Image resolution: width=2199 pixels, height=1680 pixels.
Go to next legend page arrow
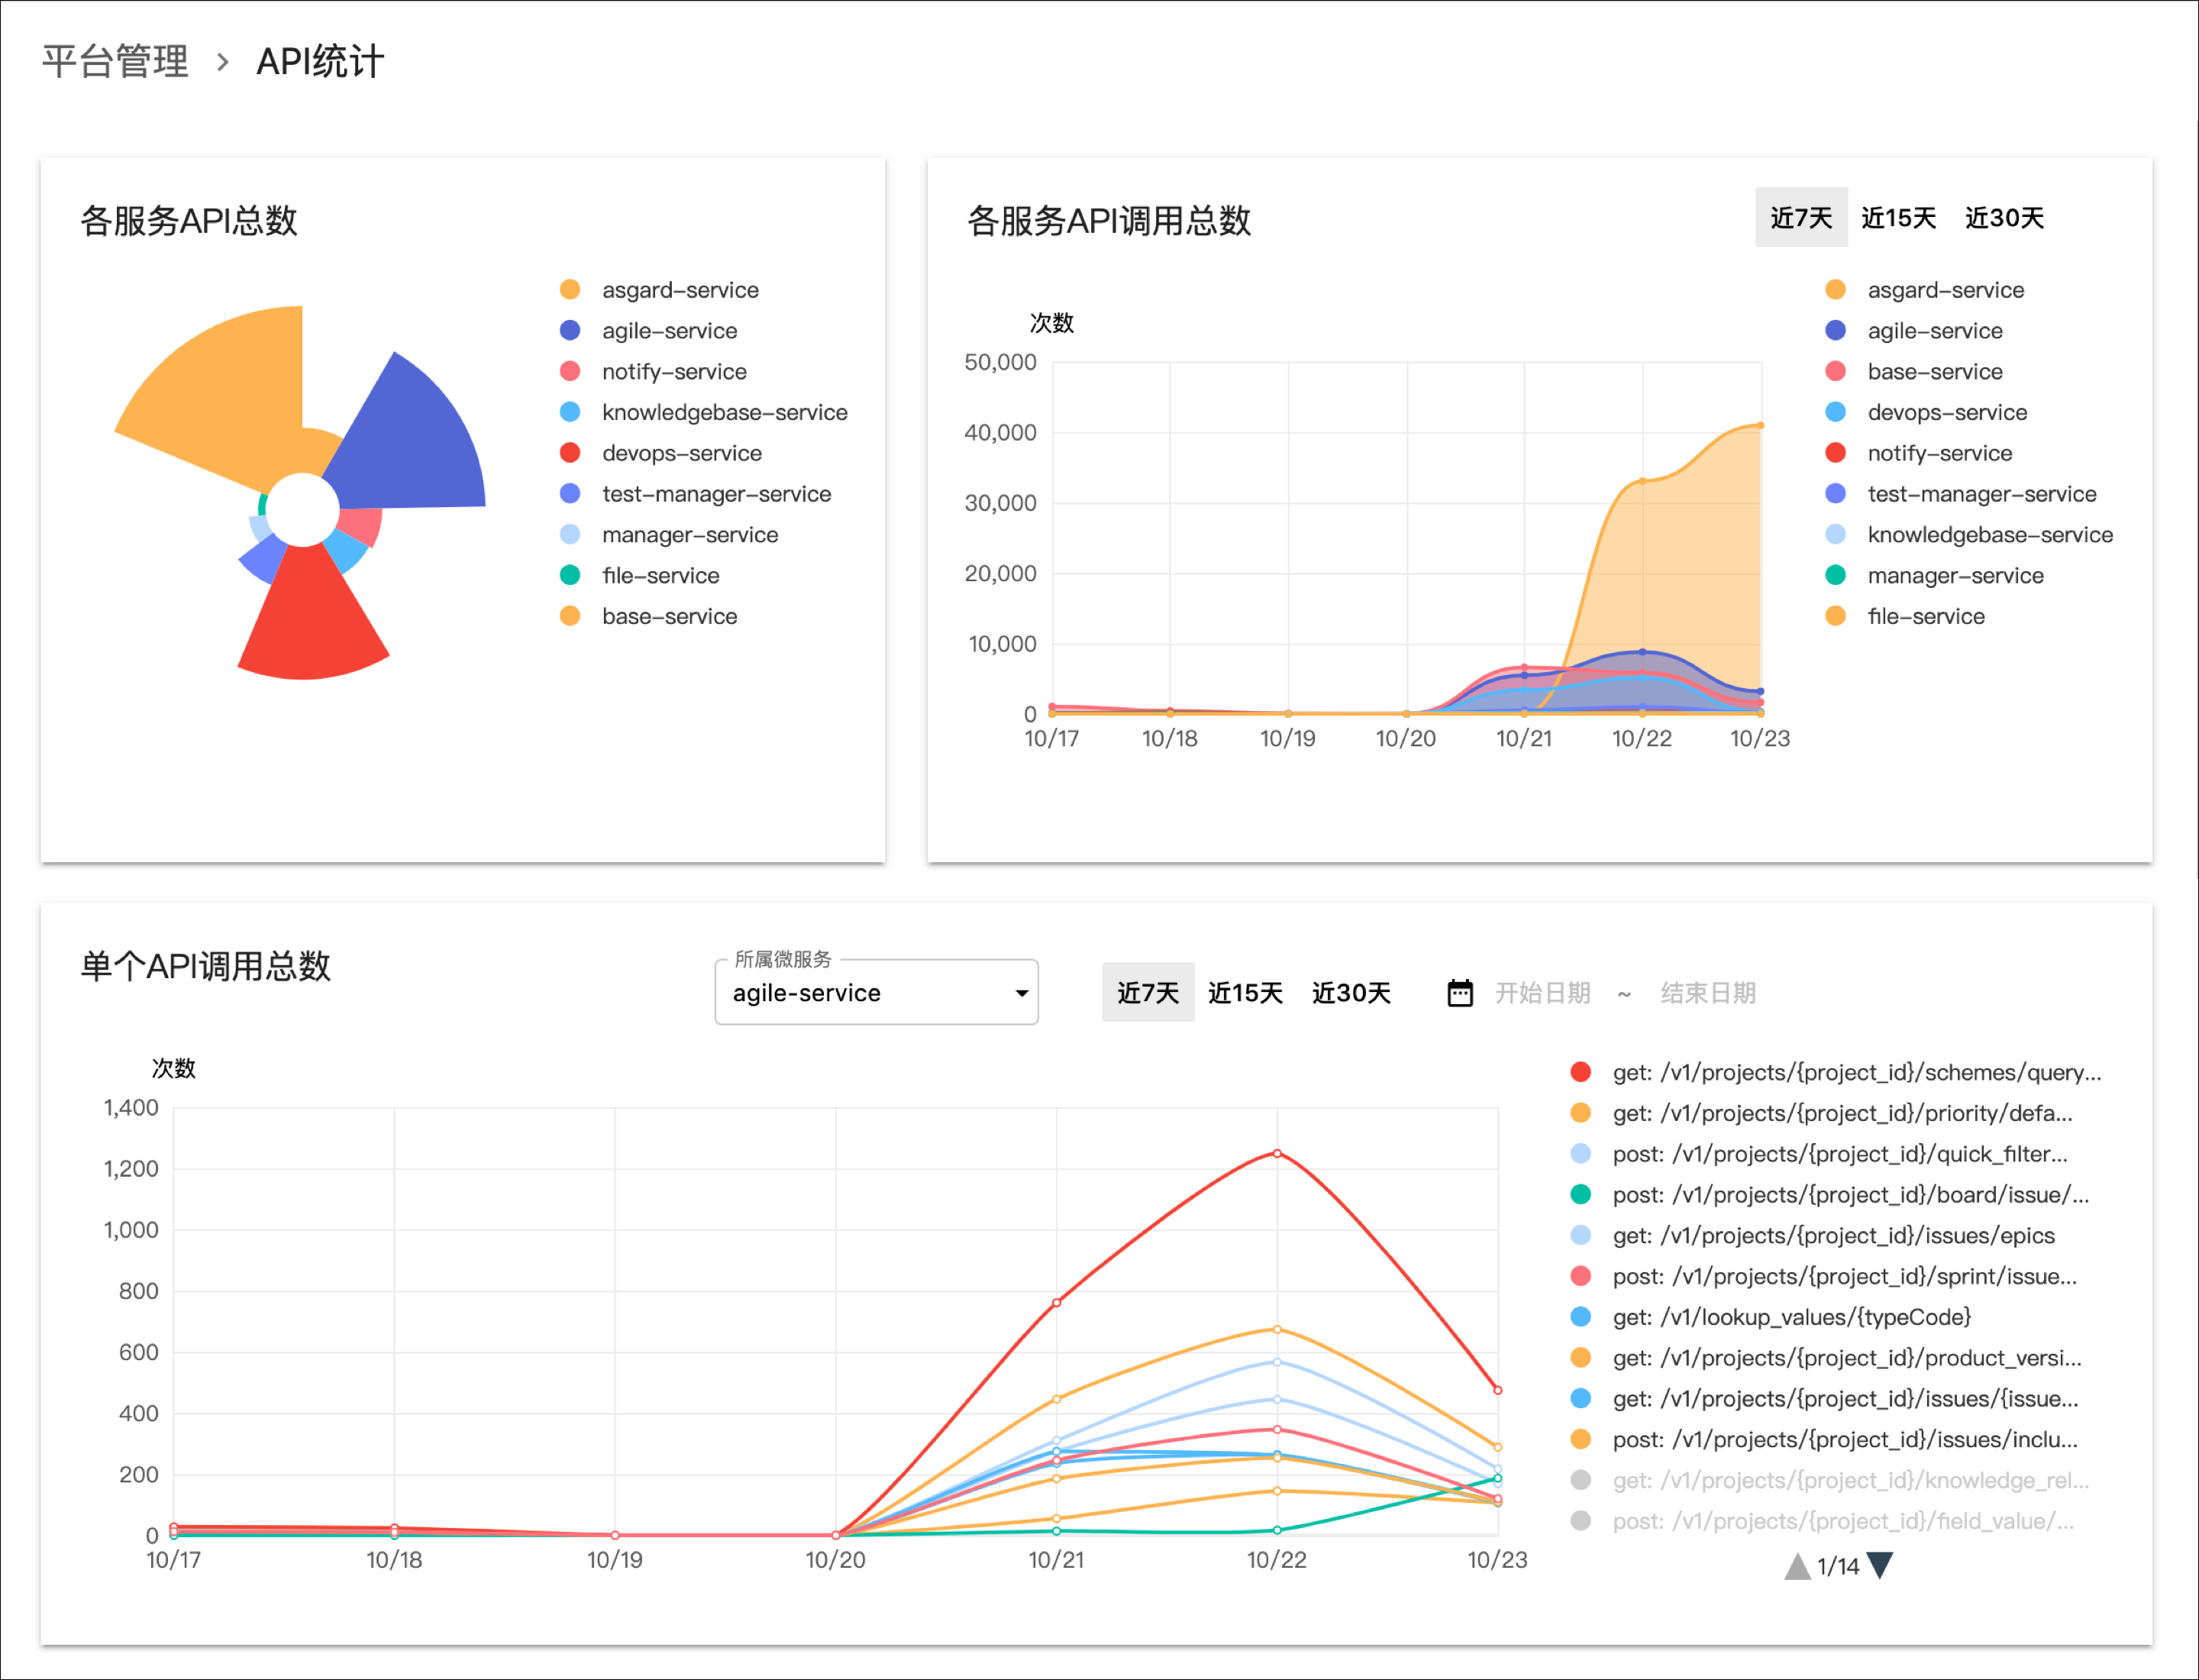(1880, 1565)
